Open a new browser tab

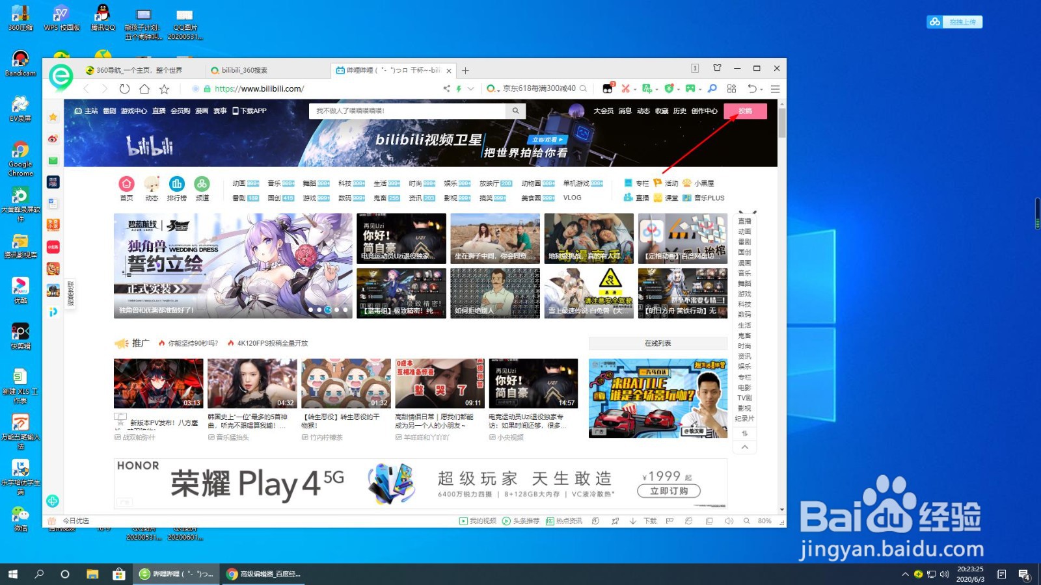pyautogui.click(x=466, y=70)
